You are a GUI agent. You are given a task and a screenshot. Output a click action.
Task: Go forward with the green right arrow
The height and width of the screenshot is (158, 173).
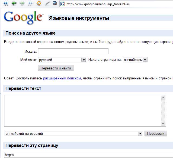[x=22, y=4]
